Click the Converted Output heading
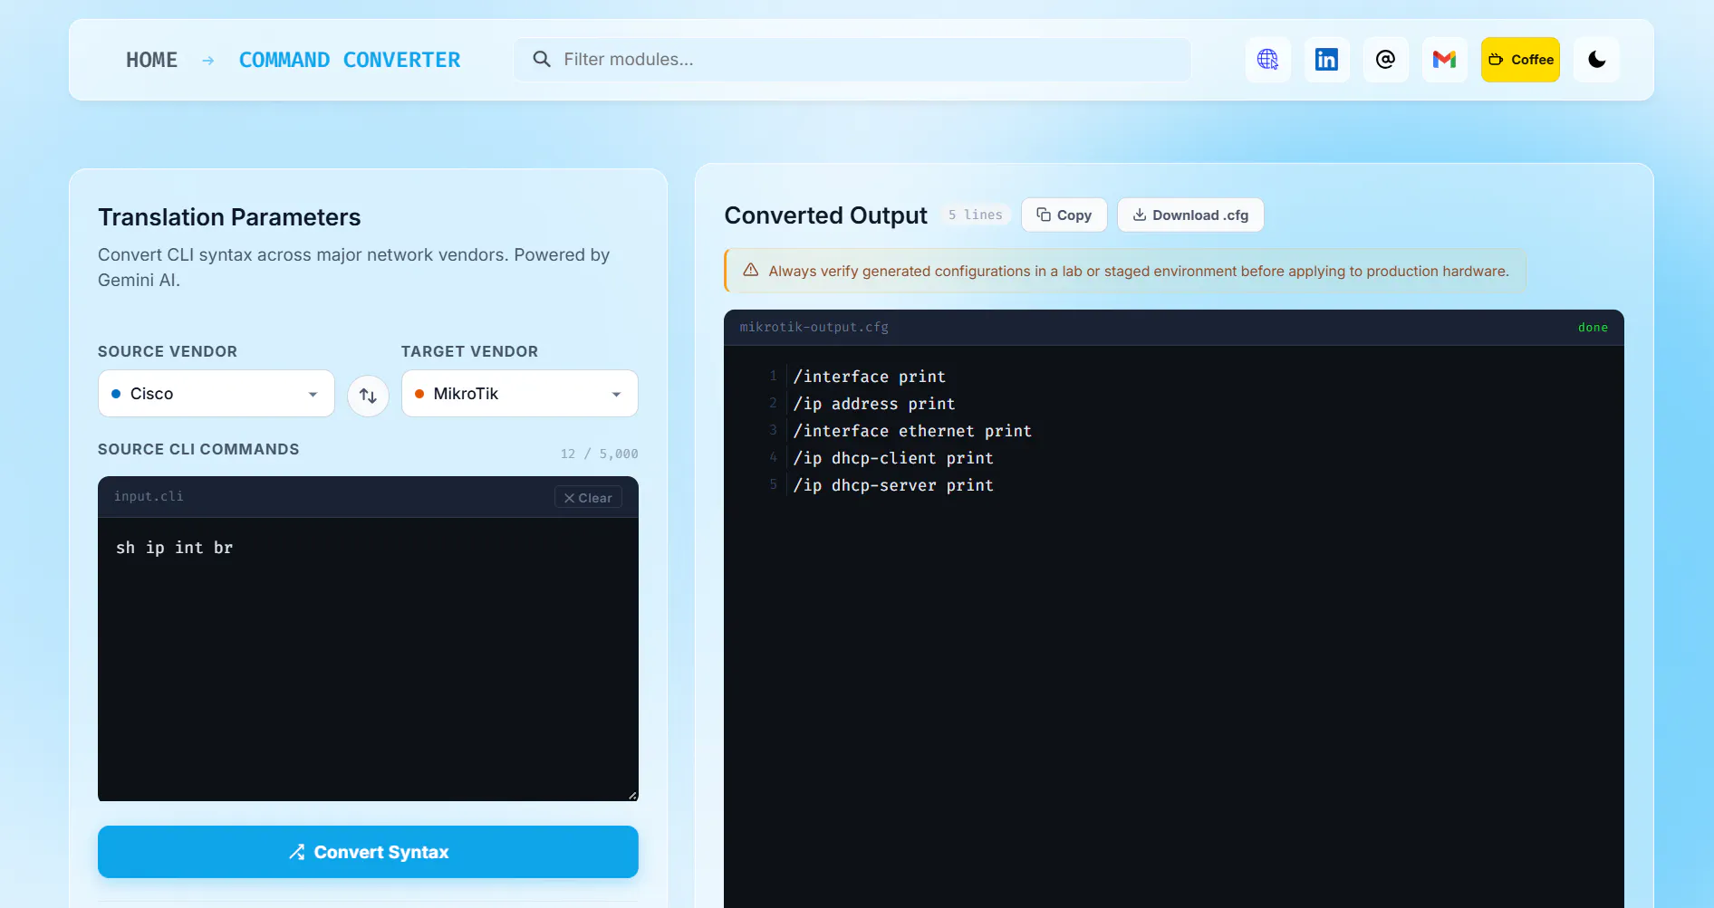1714x908 pixels. point(825,215)
